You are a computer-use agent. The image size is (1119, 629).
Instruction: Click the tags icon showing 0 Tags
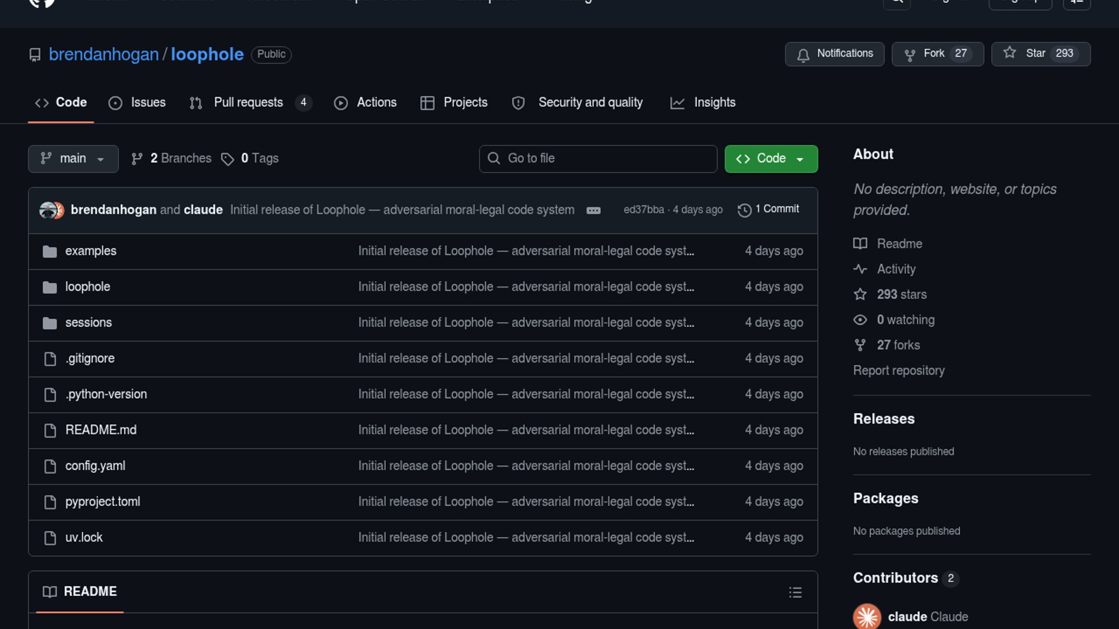click(x=228, y=159)
